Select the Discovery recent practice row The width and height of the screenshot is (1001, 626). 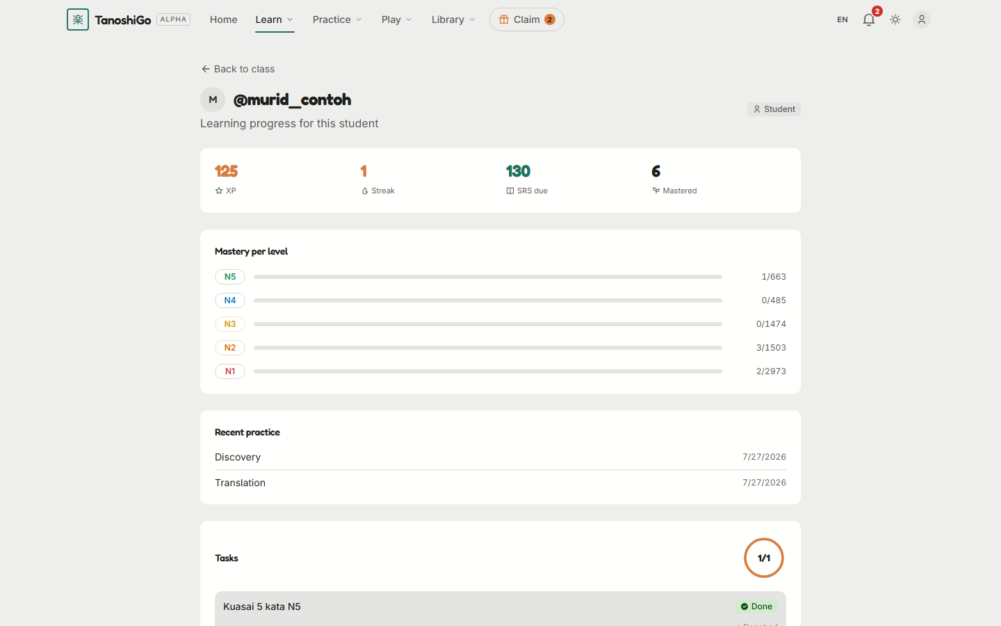coord(500,457)
